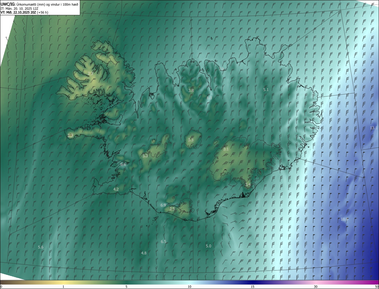The height and width of the screenshot is (289, 379).
Task: Click the '3.8' precipitation value in the north
Action: tap(191, 90)
